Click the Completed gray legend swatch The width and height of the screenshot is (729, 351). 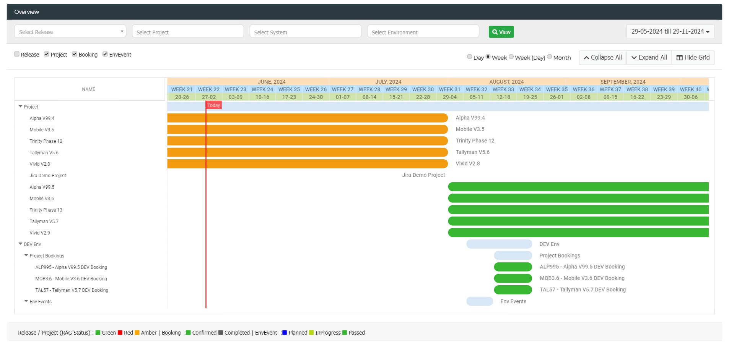(x=221, y=333)
